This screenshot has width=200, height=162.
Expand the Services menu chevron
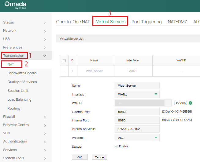tap(45, 150)
